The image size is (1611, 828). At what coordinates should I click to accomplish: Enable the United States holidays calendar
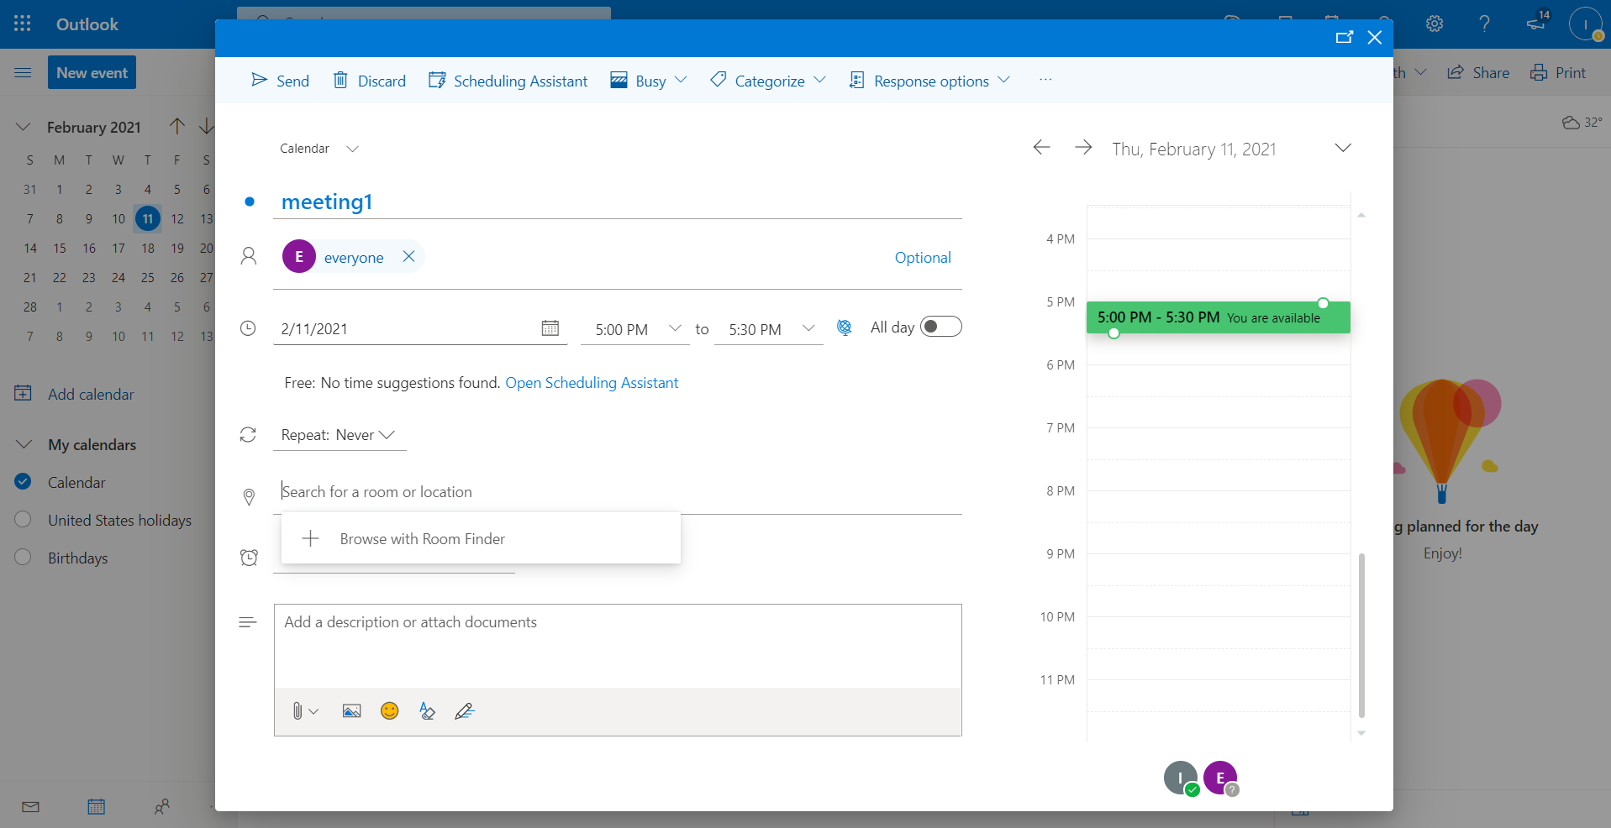click(x=24, y=520)
